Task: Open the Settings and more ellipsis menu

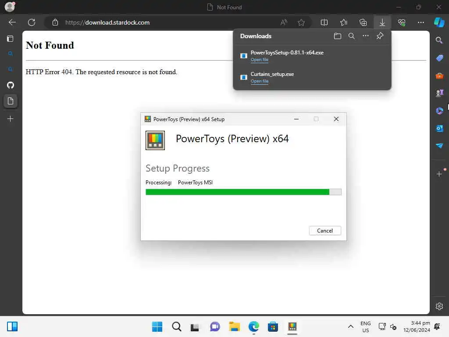Action: pyautogui.click(x=420, y=22)
